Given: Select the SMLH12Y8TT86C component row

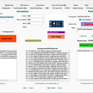Looking at the screenshot, I should point(47,75).
